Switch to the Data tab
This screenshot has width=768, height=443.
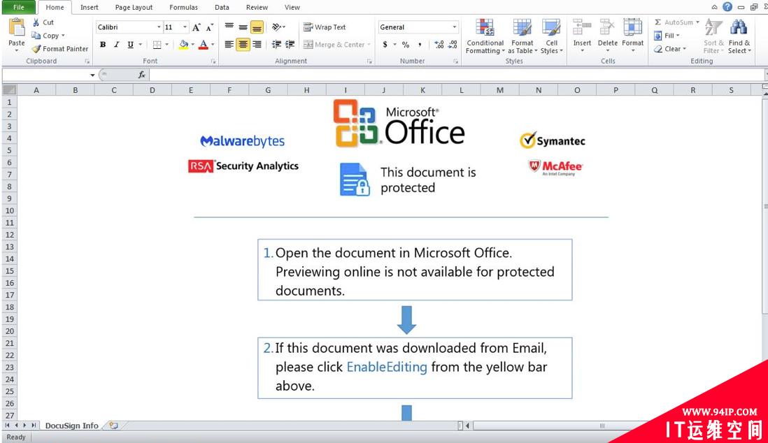point(222,8)
